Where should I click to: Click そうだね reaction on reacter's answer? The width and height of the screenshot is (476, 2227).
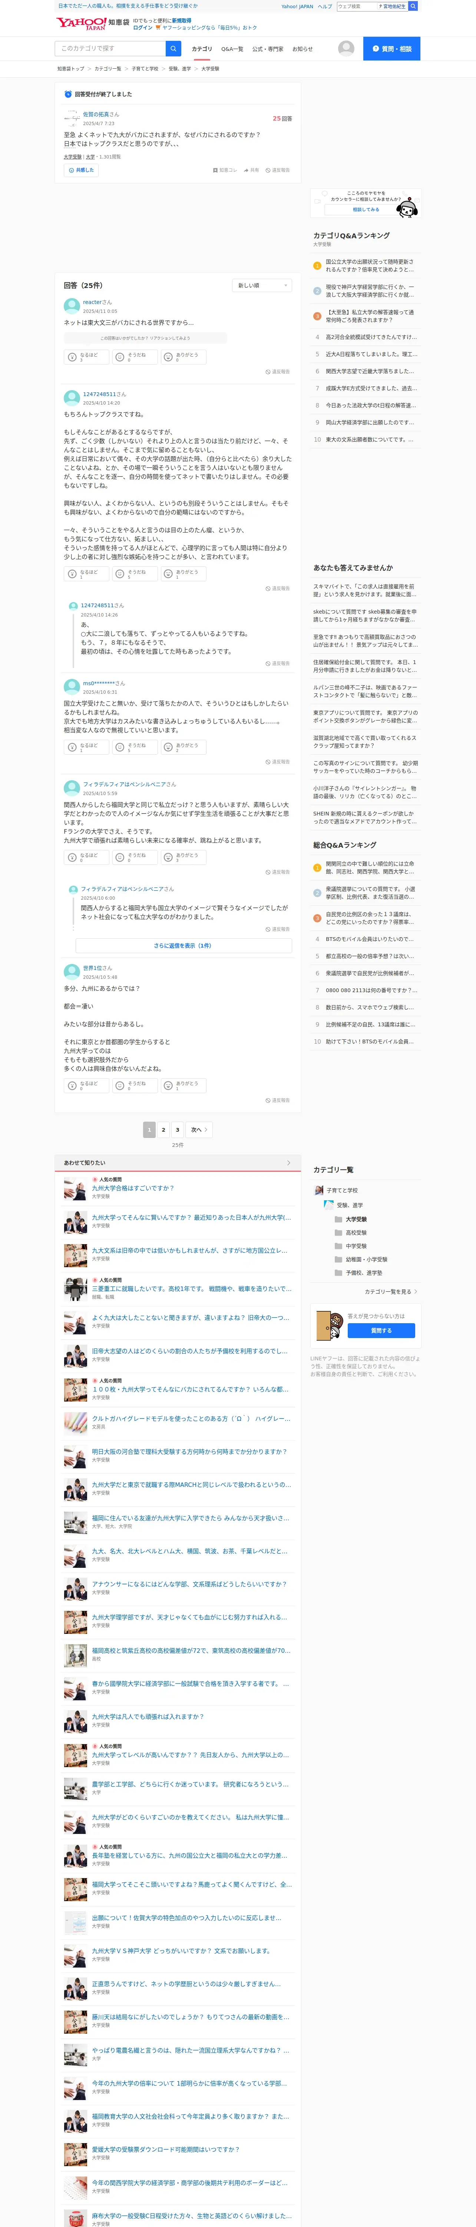(135, 357)
